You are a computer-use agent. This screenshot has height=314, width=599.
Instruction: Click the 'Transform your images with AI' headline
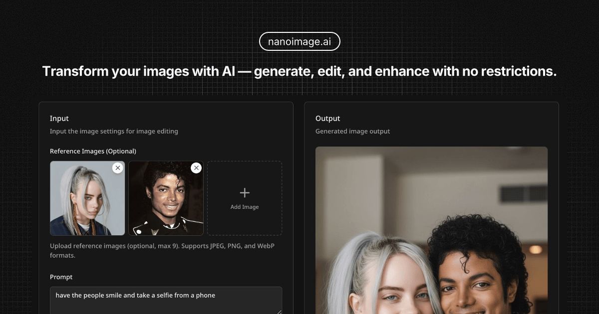pyautogui.click(x=299, y=71)
